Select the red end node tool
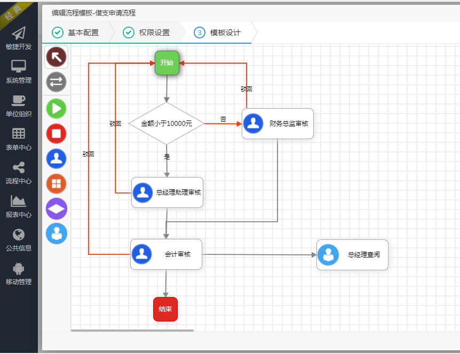 tap(56, 133)
